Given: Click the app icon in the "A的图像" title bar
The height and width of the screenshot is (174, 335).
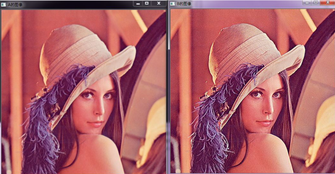Looking at the screenshot, I should (x=3, y=4).
